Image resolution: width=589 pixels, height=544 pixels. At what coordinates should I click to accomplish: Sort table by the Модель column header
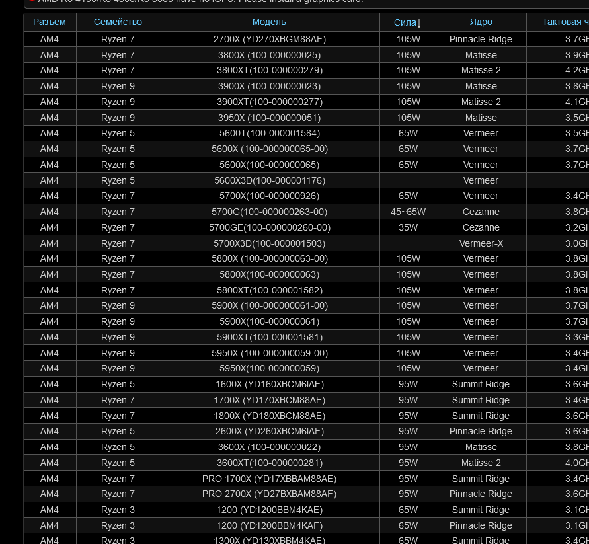269,22
